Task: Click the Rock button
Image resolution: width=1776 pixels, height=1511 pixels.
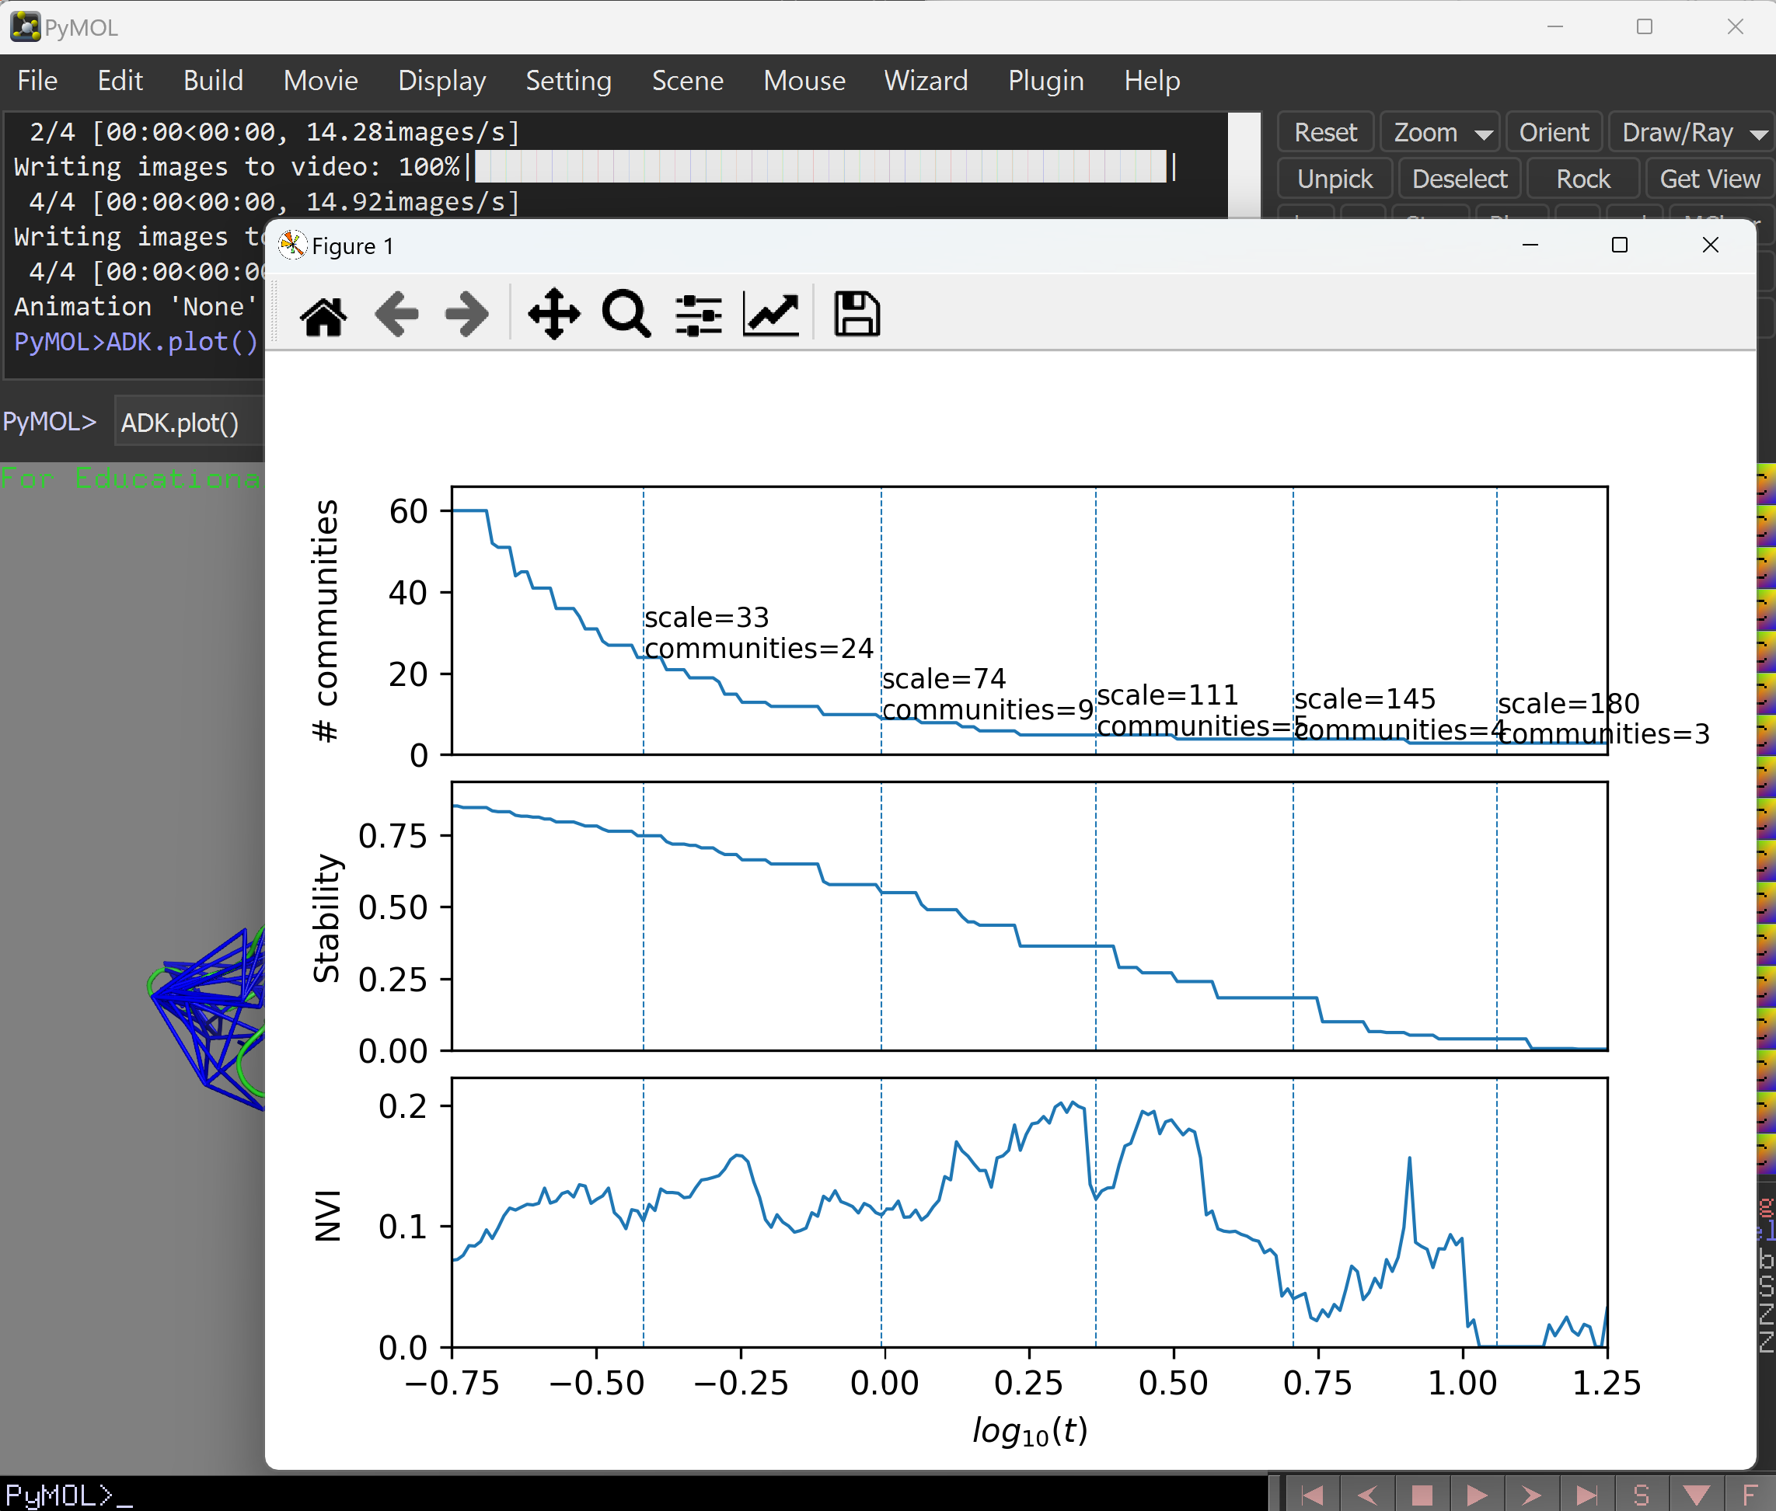Action: click(1583, 179)
